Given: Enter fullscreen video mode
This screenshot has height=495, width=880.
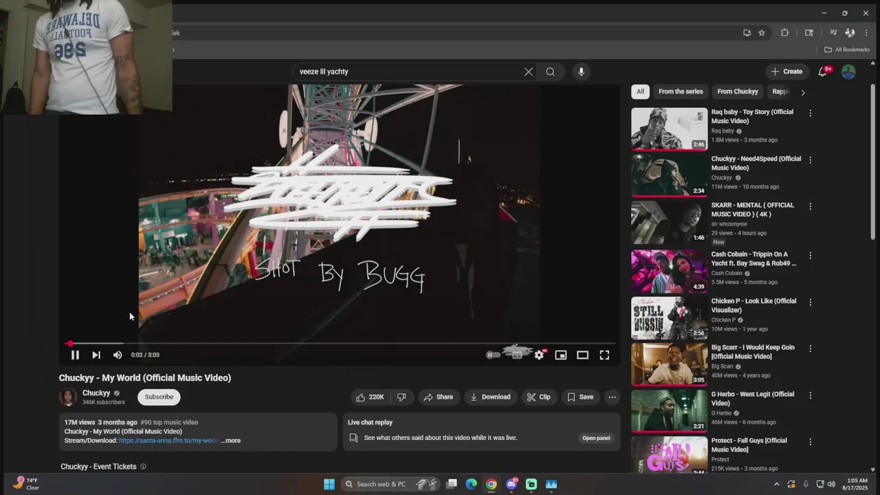Looking at the screenshot, I should click(x=604, y=355).
